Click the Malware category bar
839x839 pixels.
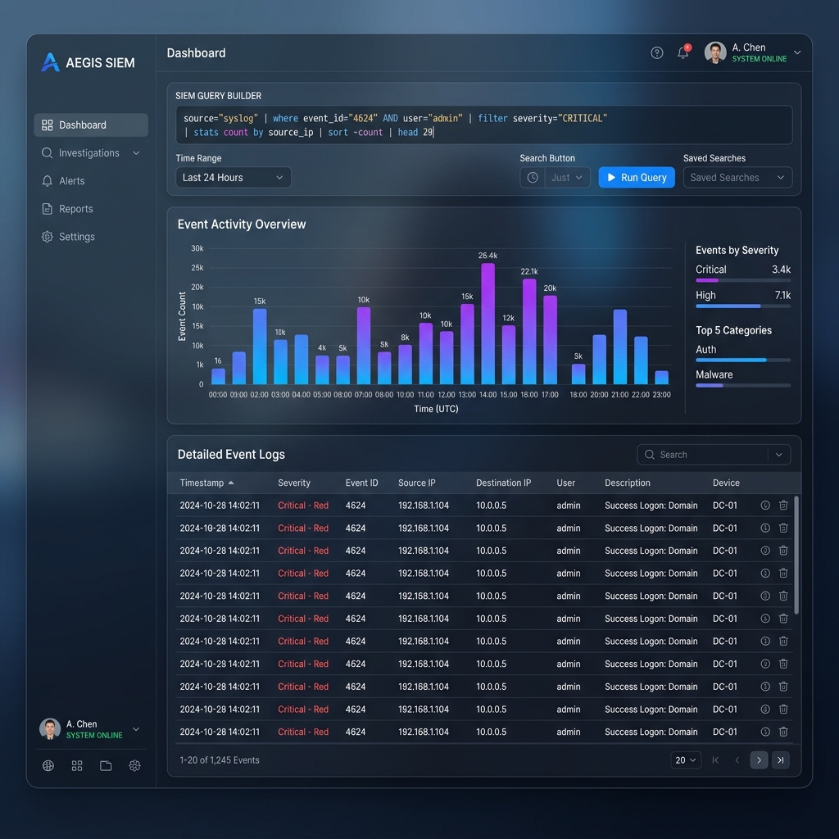pyautogui.click(x=742, y=385)
